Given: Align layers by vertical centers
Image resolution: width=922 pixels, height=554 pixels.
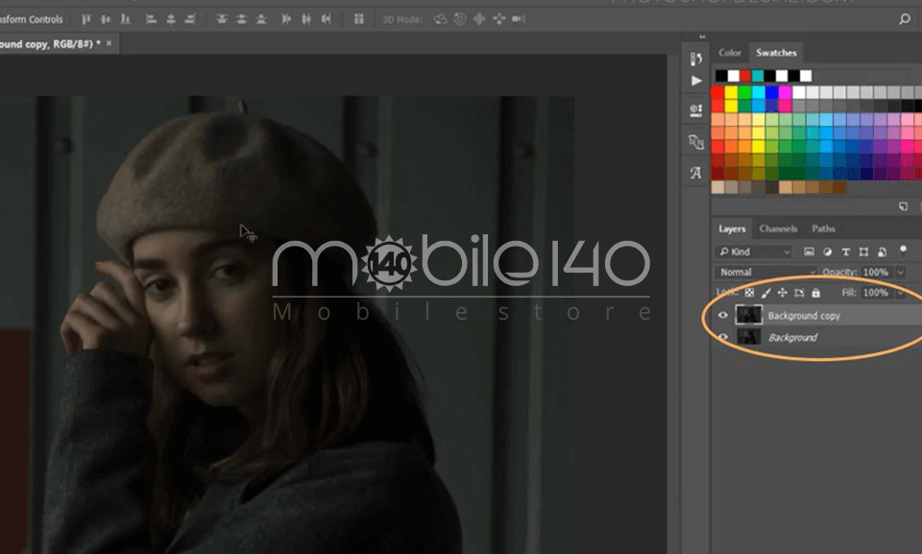Looking at the screenshot, I should [106, 19].
